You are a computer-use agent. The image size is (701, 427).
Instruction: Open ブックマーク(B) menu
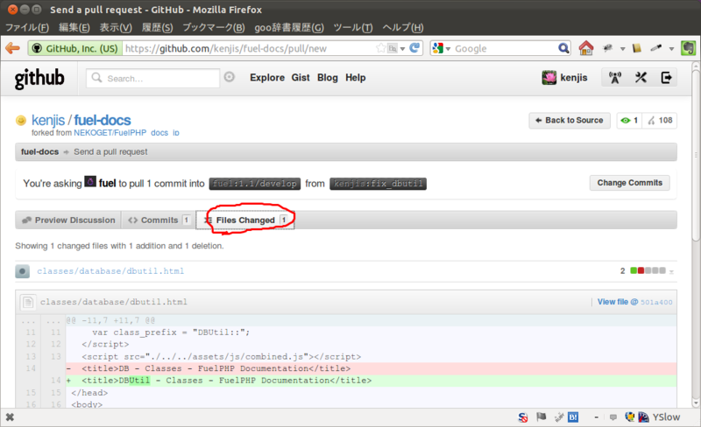click(213, 28)
